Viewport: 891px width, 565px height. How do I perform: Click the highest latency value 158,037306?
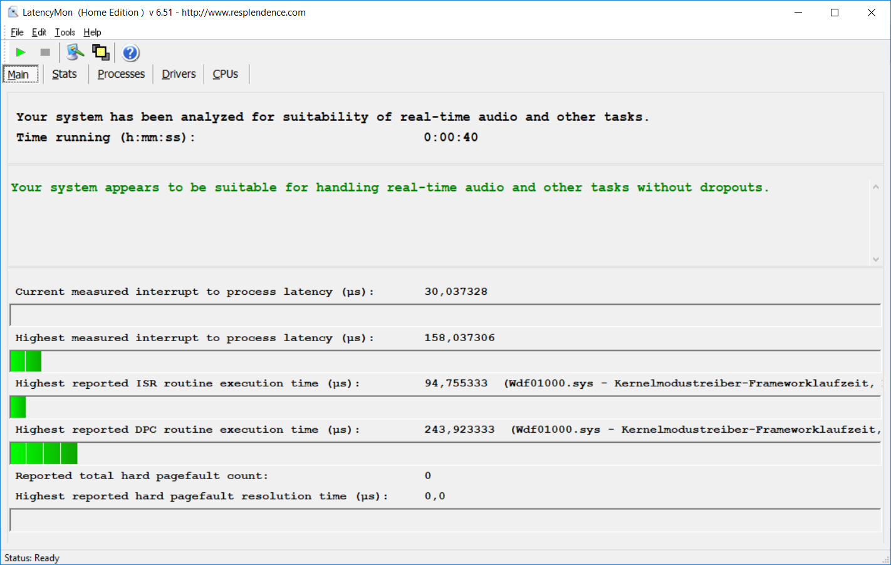click(x=459, y=338)
